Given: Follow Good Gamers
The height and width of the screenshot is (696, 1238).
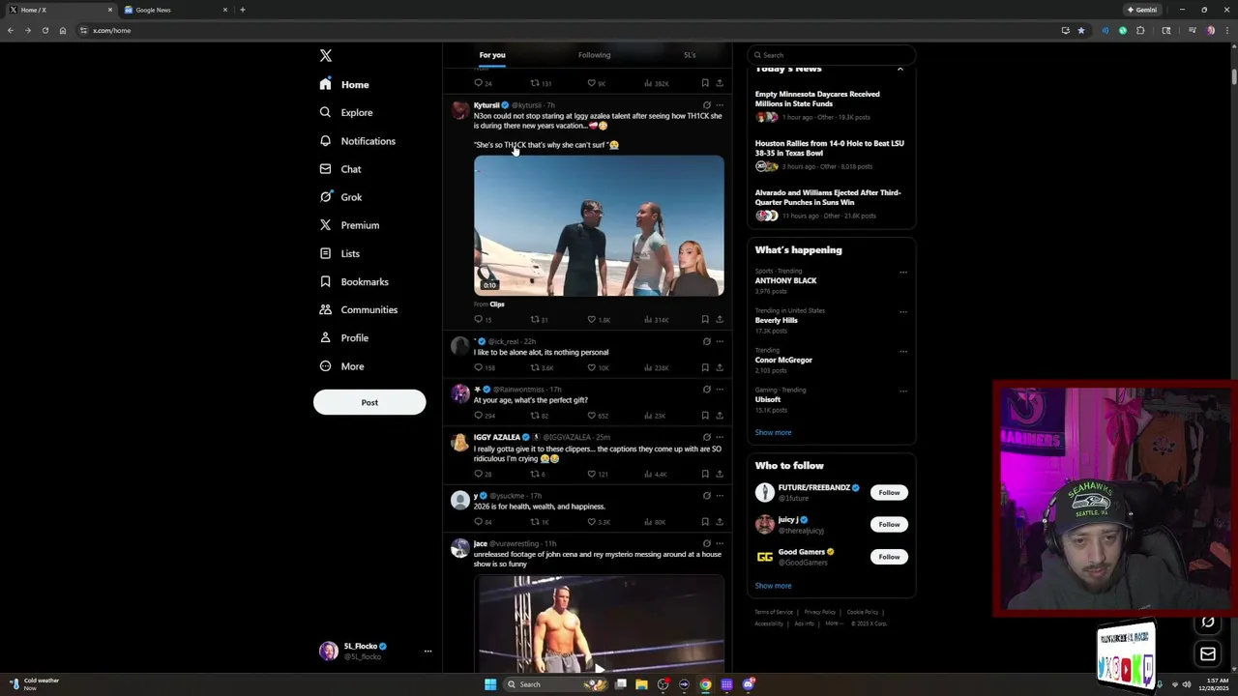Looking at the screenshot, I should [889, 556].
